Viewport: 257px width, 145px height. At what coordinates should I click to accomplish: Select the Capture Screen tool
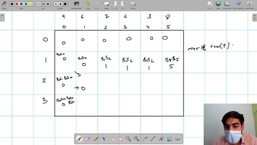169,139
